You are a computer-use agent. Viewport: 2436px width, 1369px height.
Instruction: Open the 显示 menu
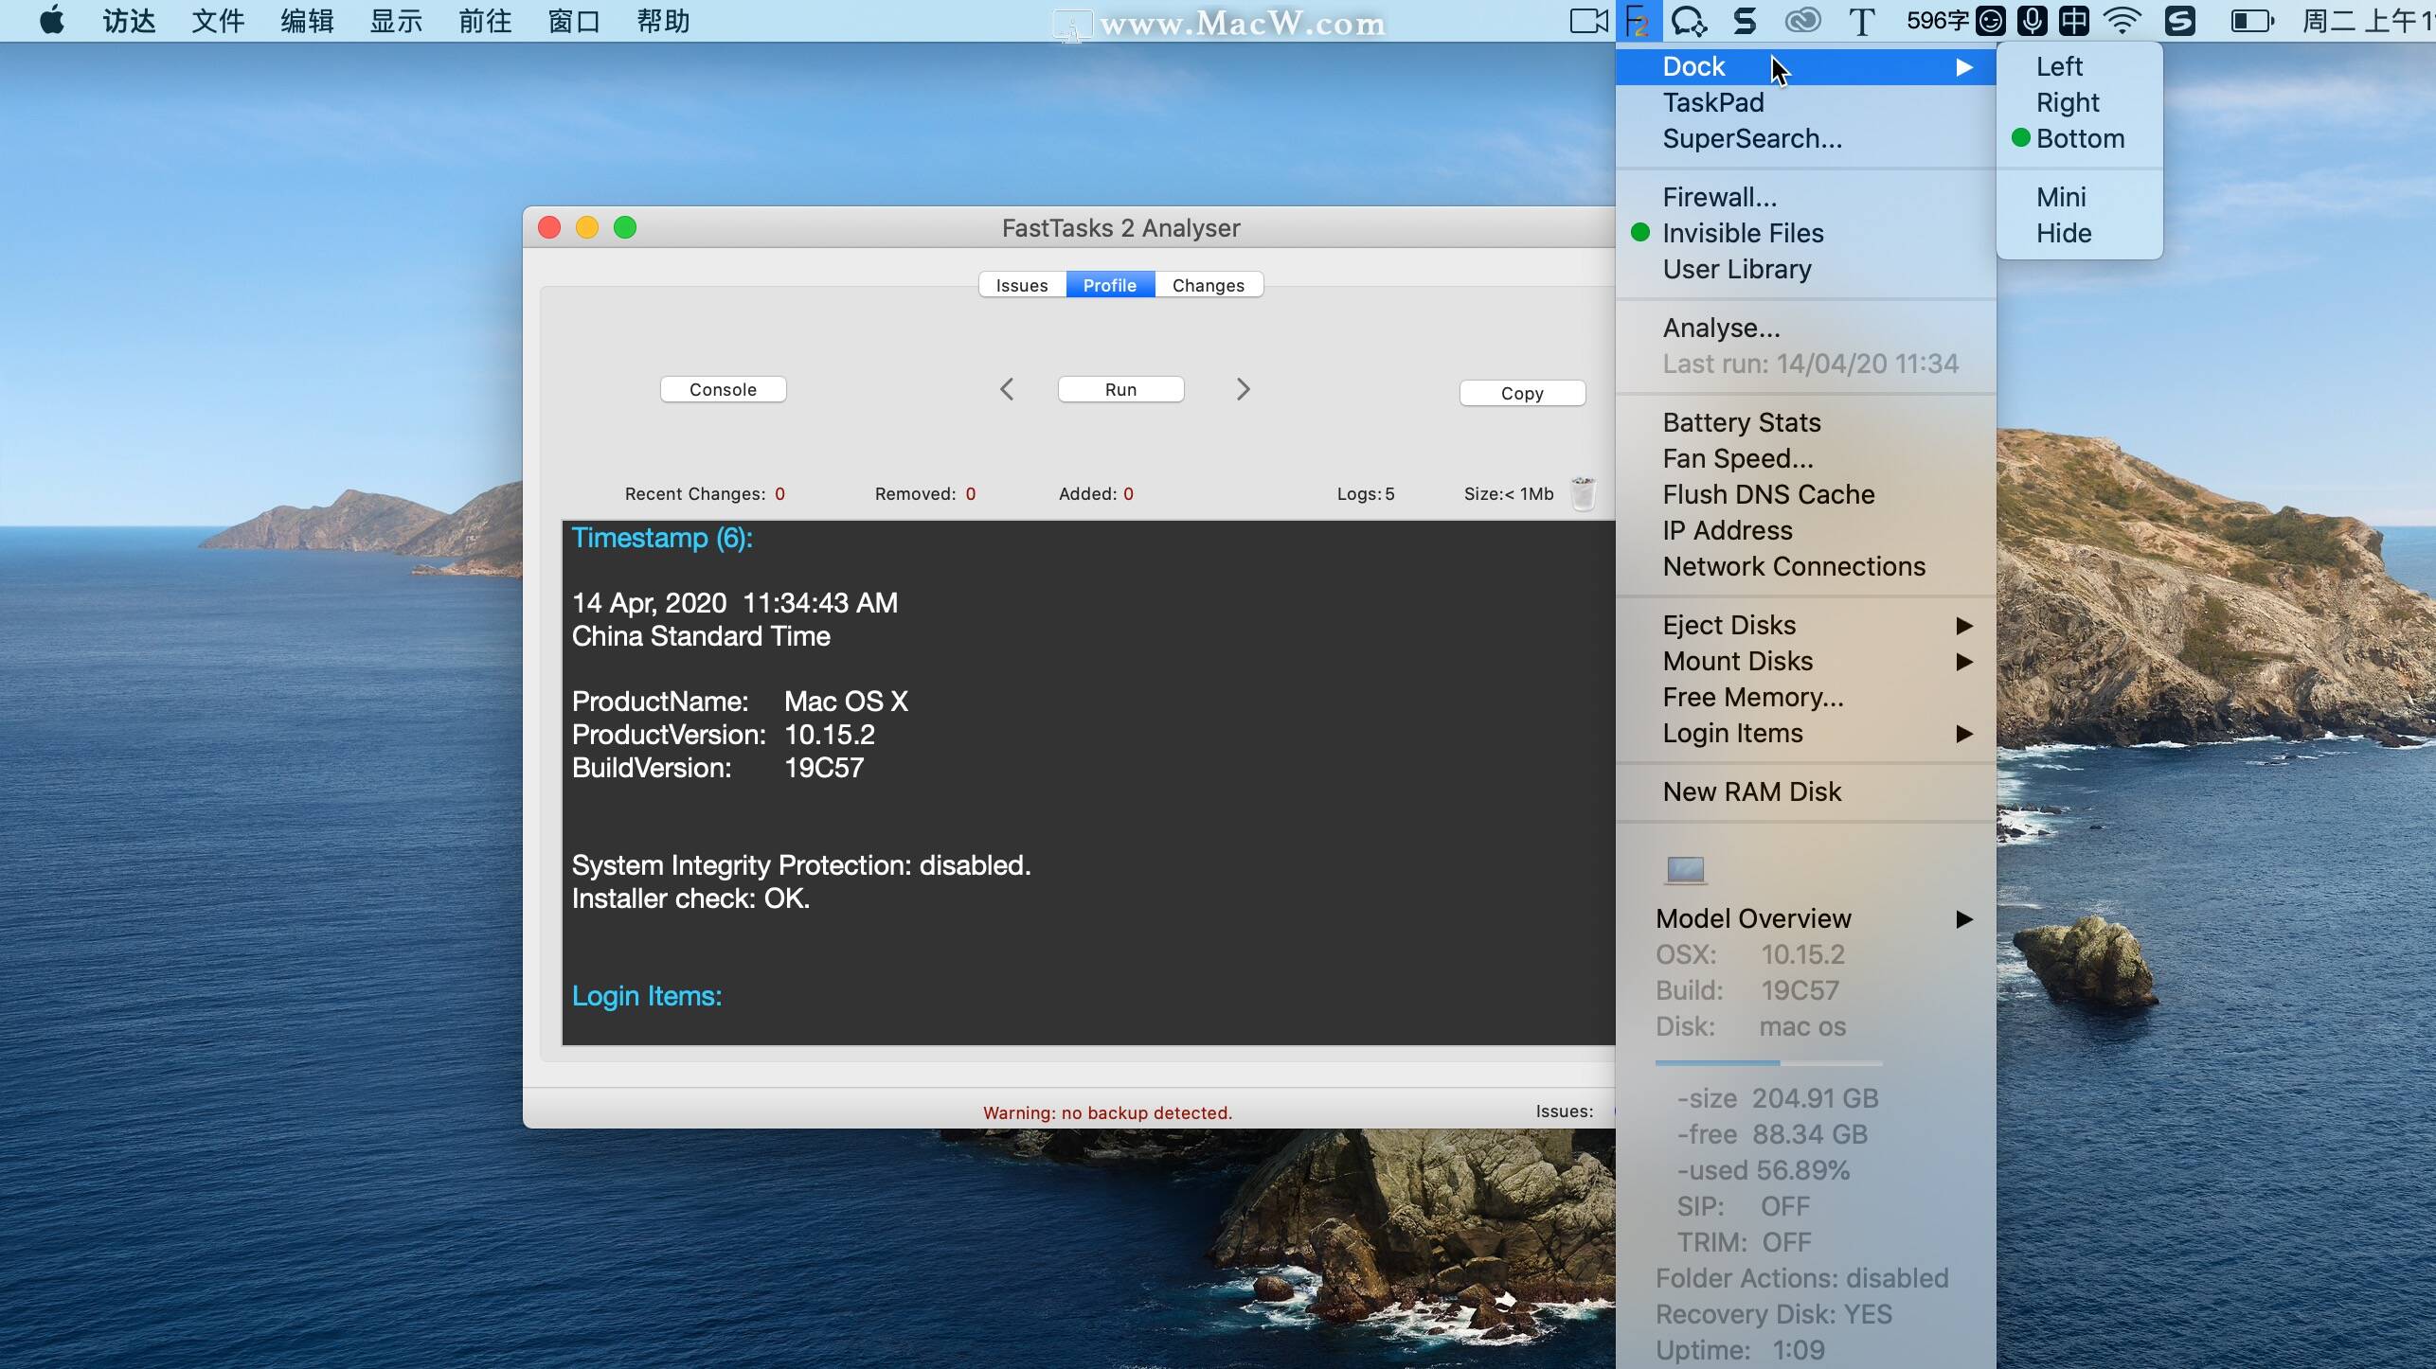pyautogui.click(x=396, y=21)
